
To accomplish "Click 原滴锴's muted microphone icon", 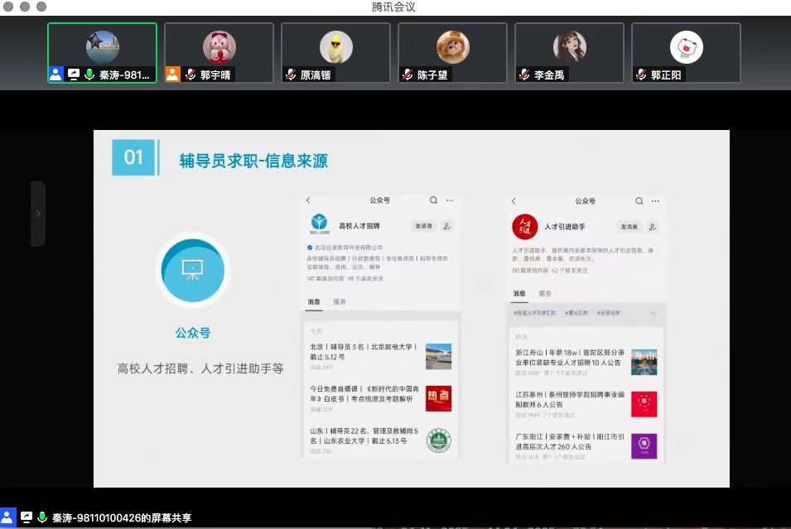I will pyautogui.click(x=291, y=75).
